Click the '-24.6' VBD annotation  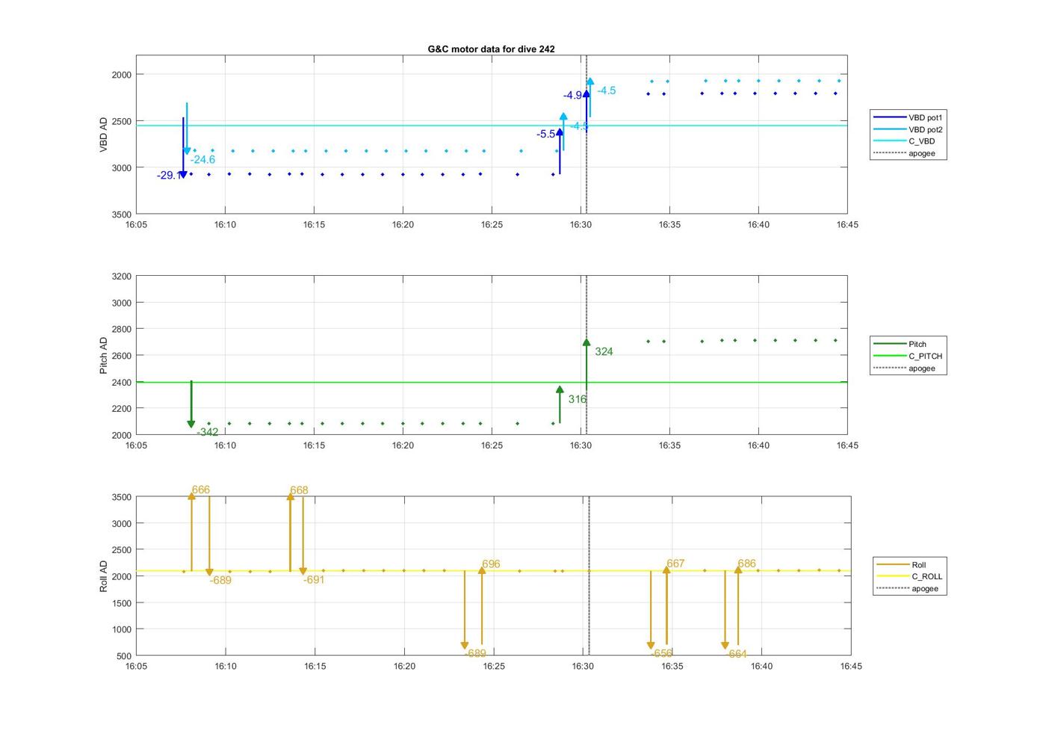[202, 159]
